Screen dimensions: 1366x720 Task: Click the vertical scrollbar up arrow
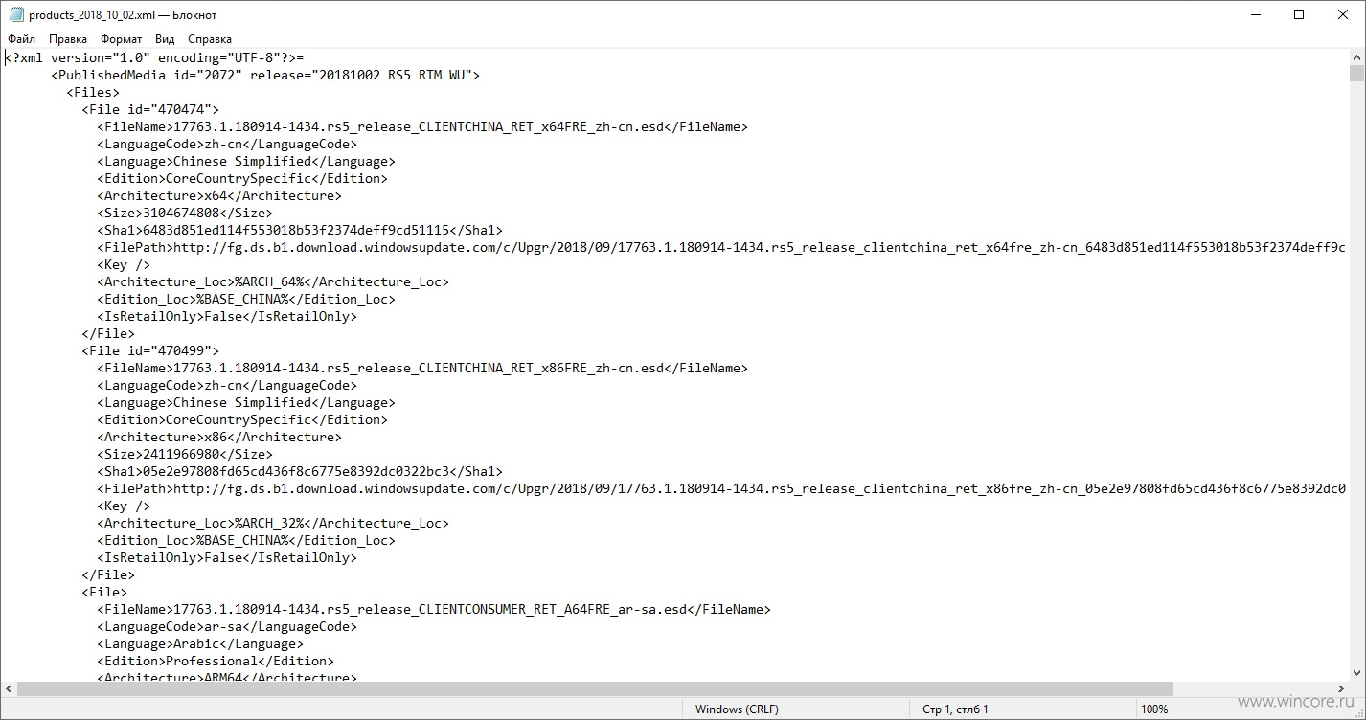[1356, 56]
